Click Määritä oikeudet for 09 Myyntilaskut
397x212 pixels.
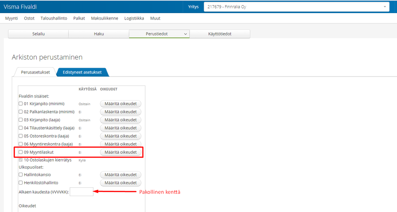(120, 152)
